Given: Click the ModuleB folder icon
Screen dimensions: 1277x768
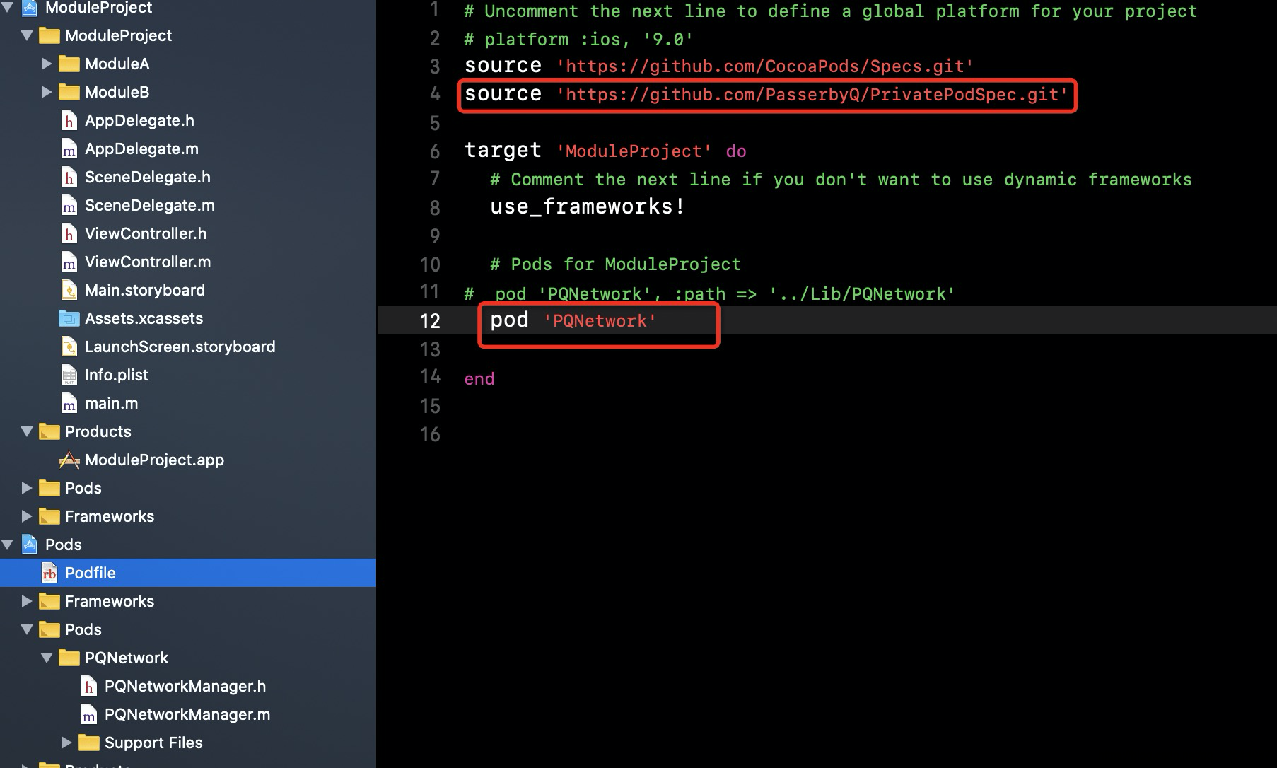Looking at the screenshot, I should [69, 92].
